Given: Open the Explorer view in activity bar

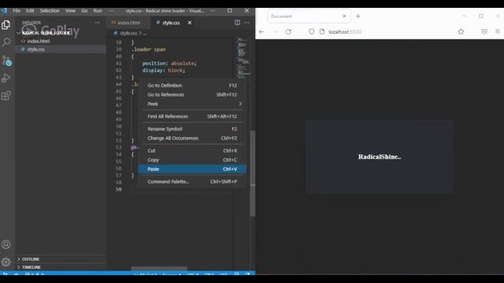Looking at the screenshot, I should click(6, 24).
